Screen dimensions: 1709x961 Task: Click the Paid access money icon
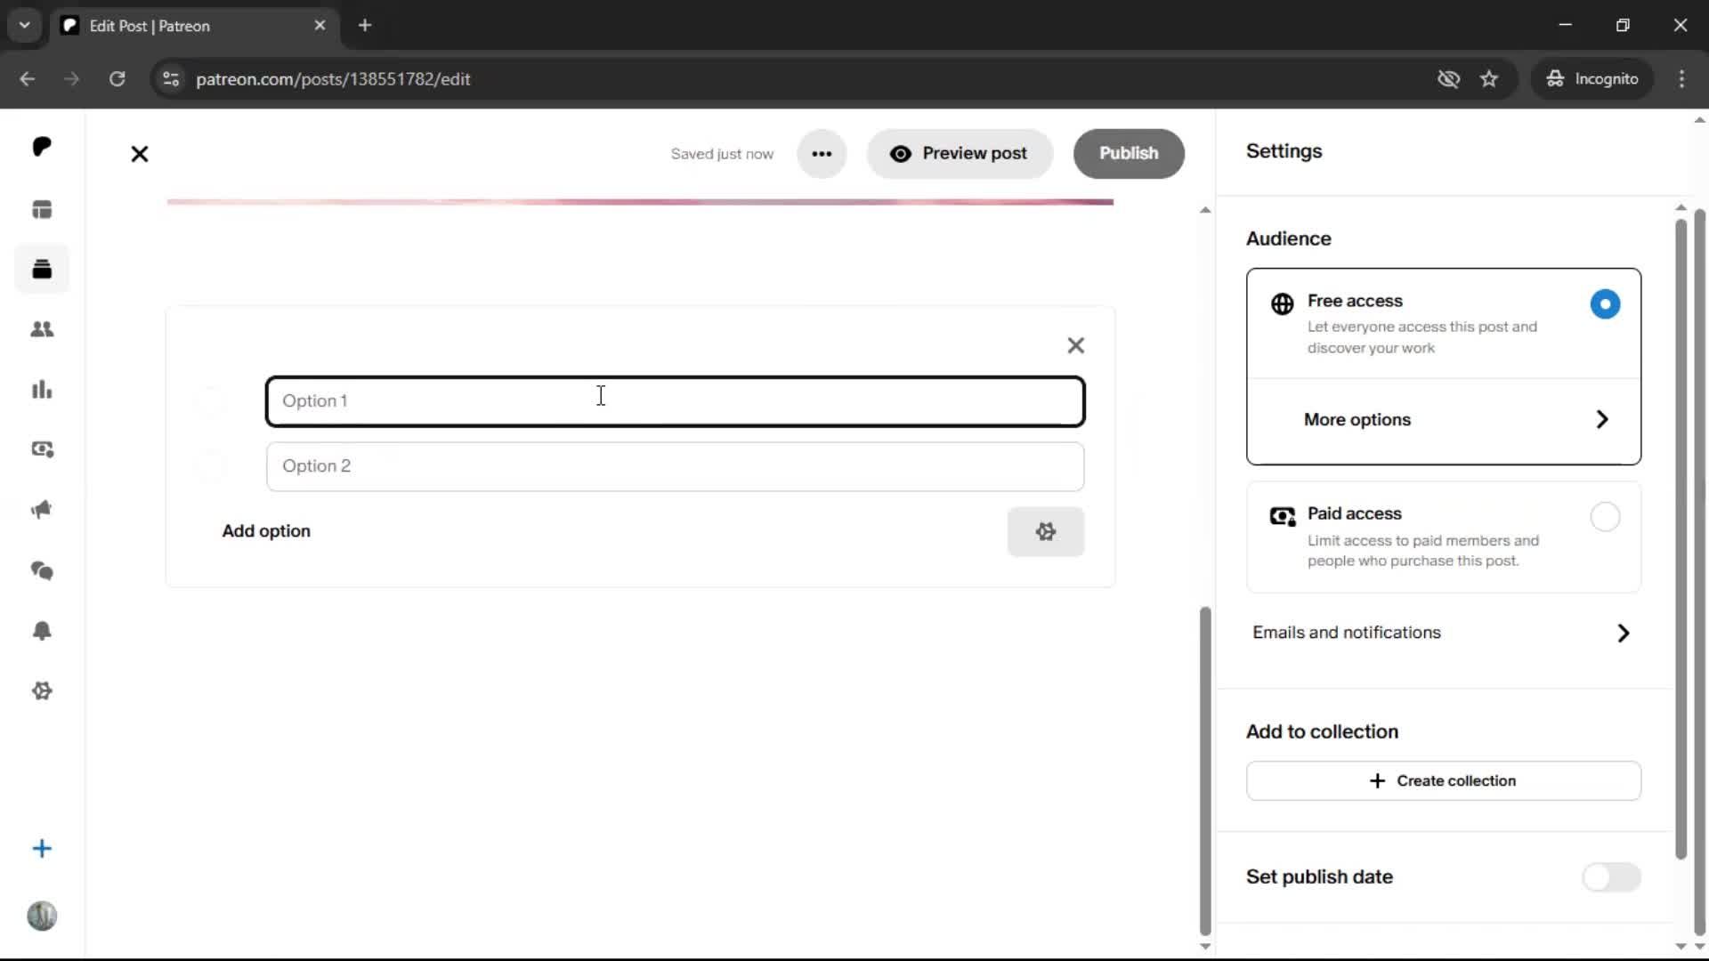pyautogui.click(x=1283, y=516)
